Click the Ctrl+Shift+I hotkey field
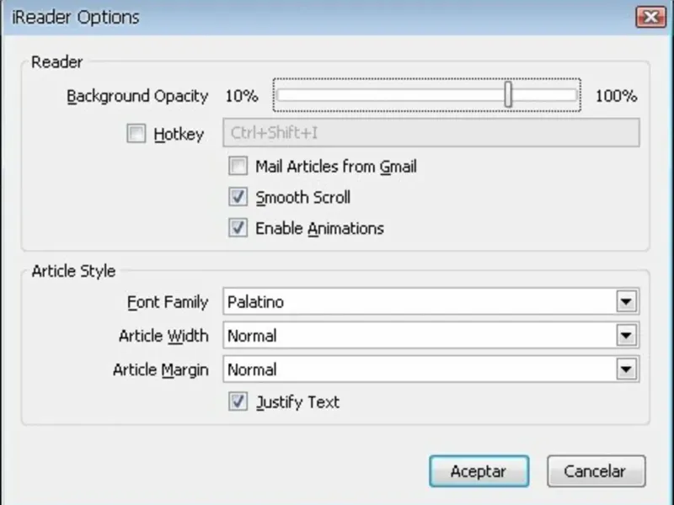674x505 pixels. (430, 133)
